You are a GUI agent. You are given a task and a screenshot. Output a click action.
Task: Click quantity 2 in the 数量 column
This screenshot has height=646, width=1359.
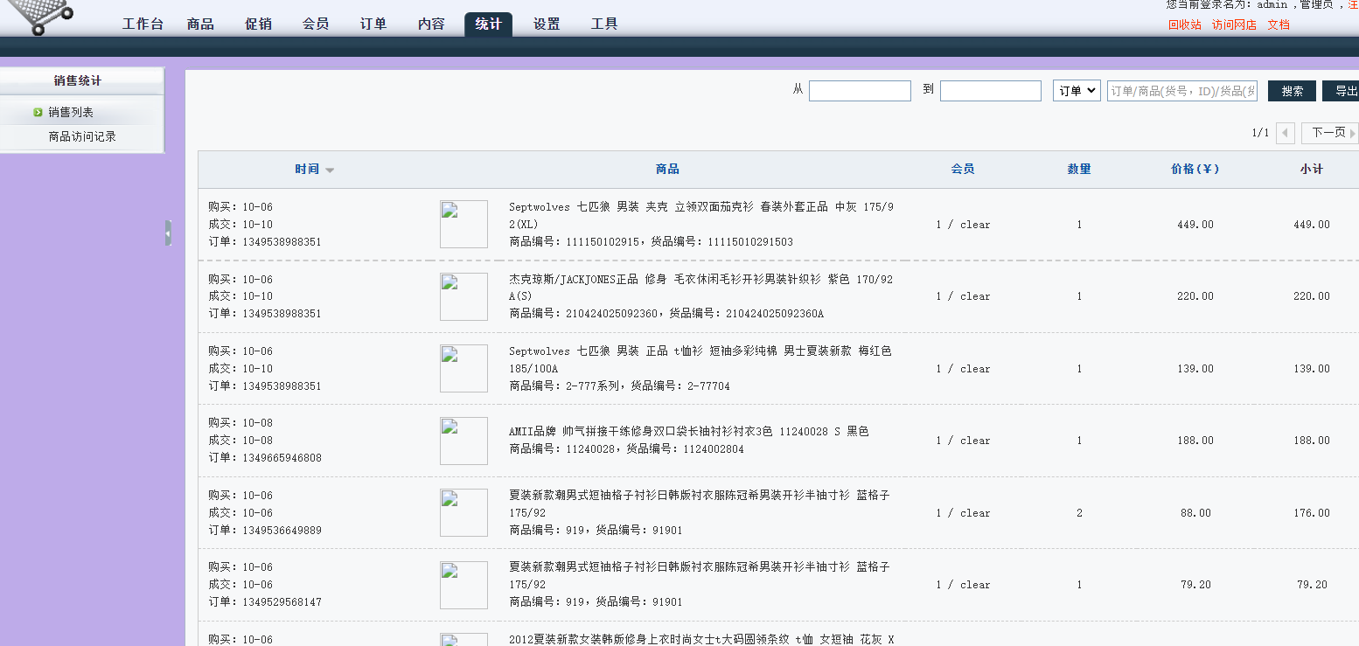(x=1079, y=513)
